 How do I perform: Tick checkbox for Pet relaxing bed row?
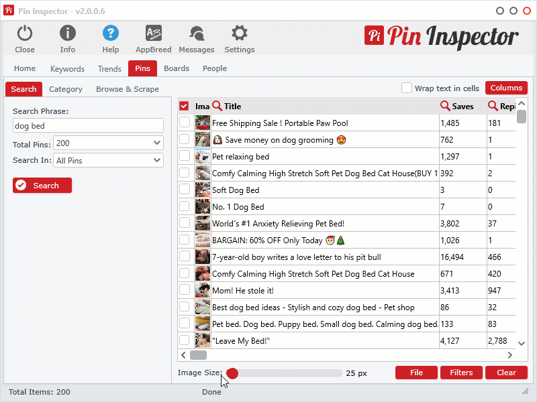(184, 155)
